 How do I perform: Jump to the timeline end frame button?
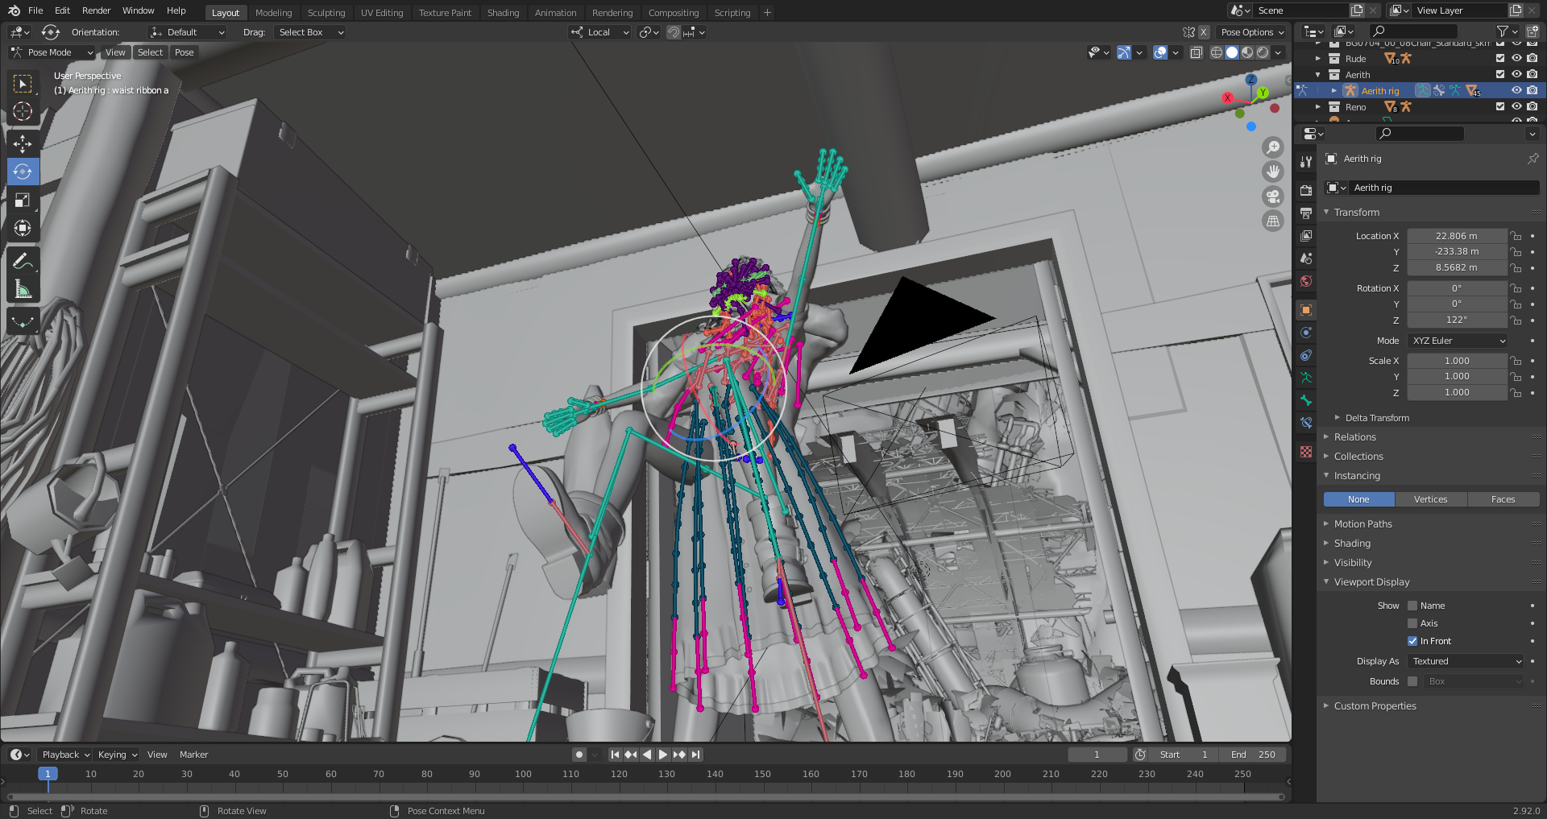695,755
